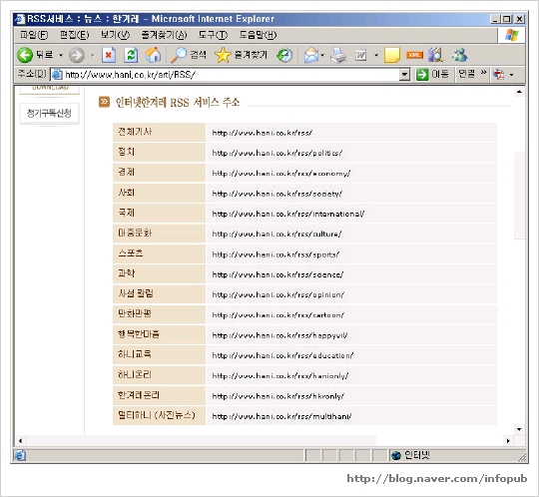539x497 pixels.
Task: Click the 전체기사 row label
Action: tap(135, 132)
